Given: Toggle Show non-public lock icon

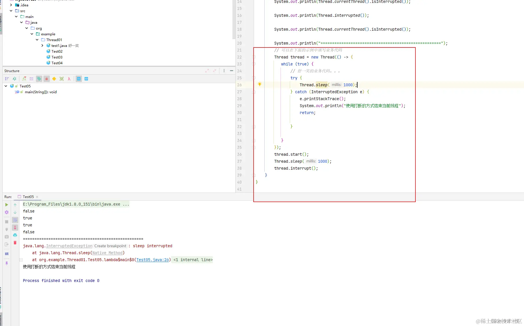Looking at the screenshot, I should [x=47, y=79].
